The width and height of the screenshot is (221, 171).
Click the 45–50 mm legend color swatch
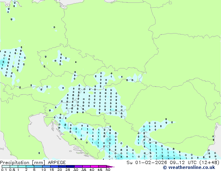[102, 166]
